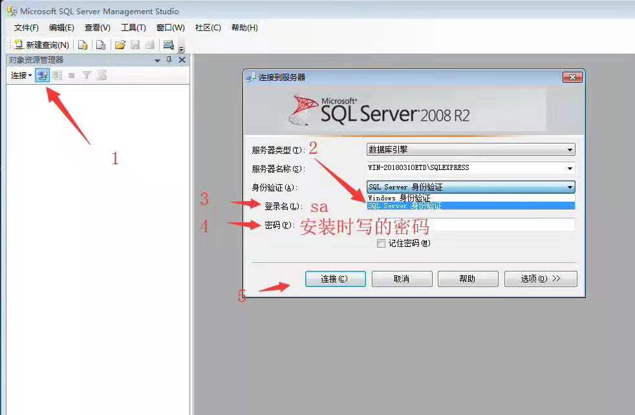Click the Database Engine Query icon
The width and height of the screenshot is (635, 415).
click(83, 45)
